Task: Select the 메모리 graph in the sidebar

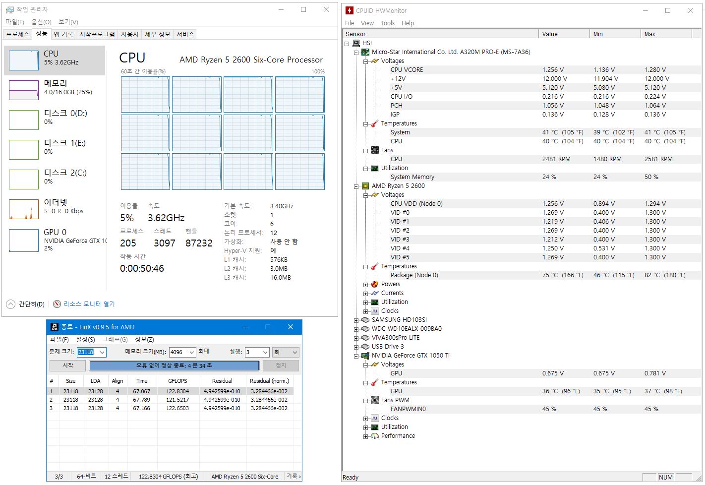Action: [24, 90]
